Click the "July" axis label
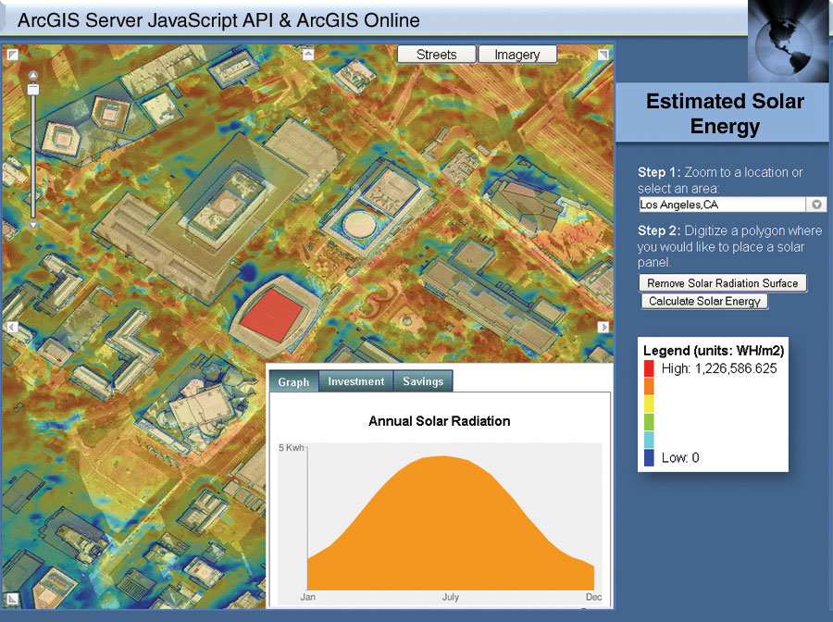This screenshot has width=833, height=622. [451, 597]
